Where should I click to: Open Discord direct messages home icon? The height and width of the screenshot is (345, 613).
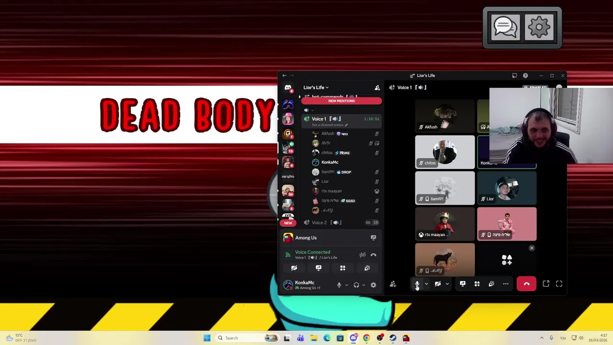(288, 88)
